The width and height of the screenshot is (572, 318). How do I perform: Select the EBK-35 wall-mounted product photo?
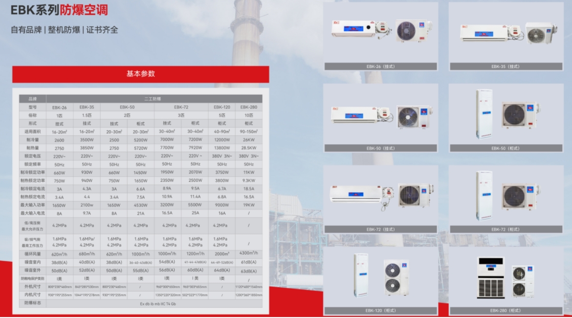[x=506, y=32]
